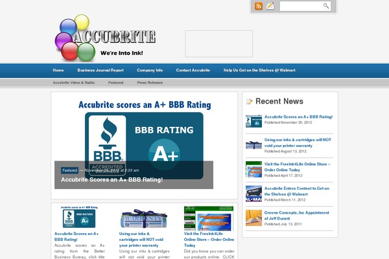Click Jeff Durant article thumbnail in Recent News
Image resolution: width=389 pixels, height=259 pixels.
tap(253, 218)
